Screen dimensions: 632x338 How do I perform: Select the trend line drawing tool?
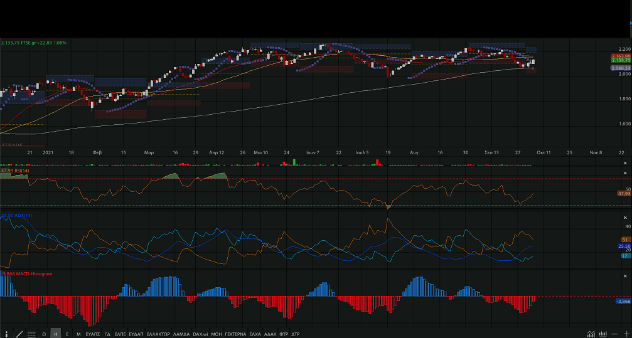[x=19, y=334]
